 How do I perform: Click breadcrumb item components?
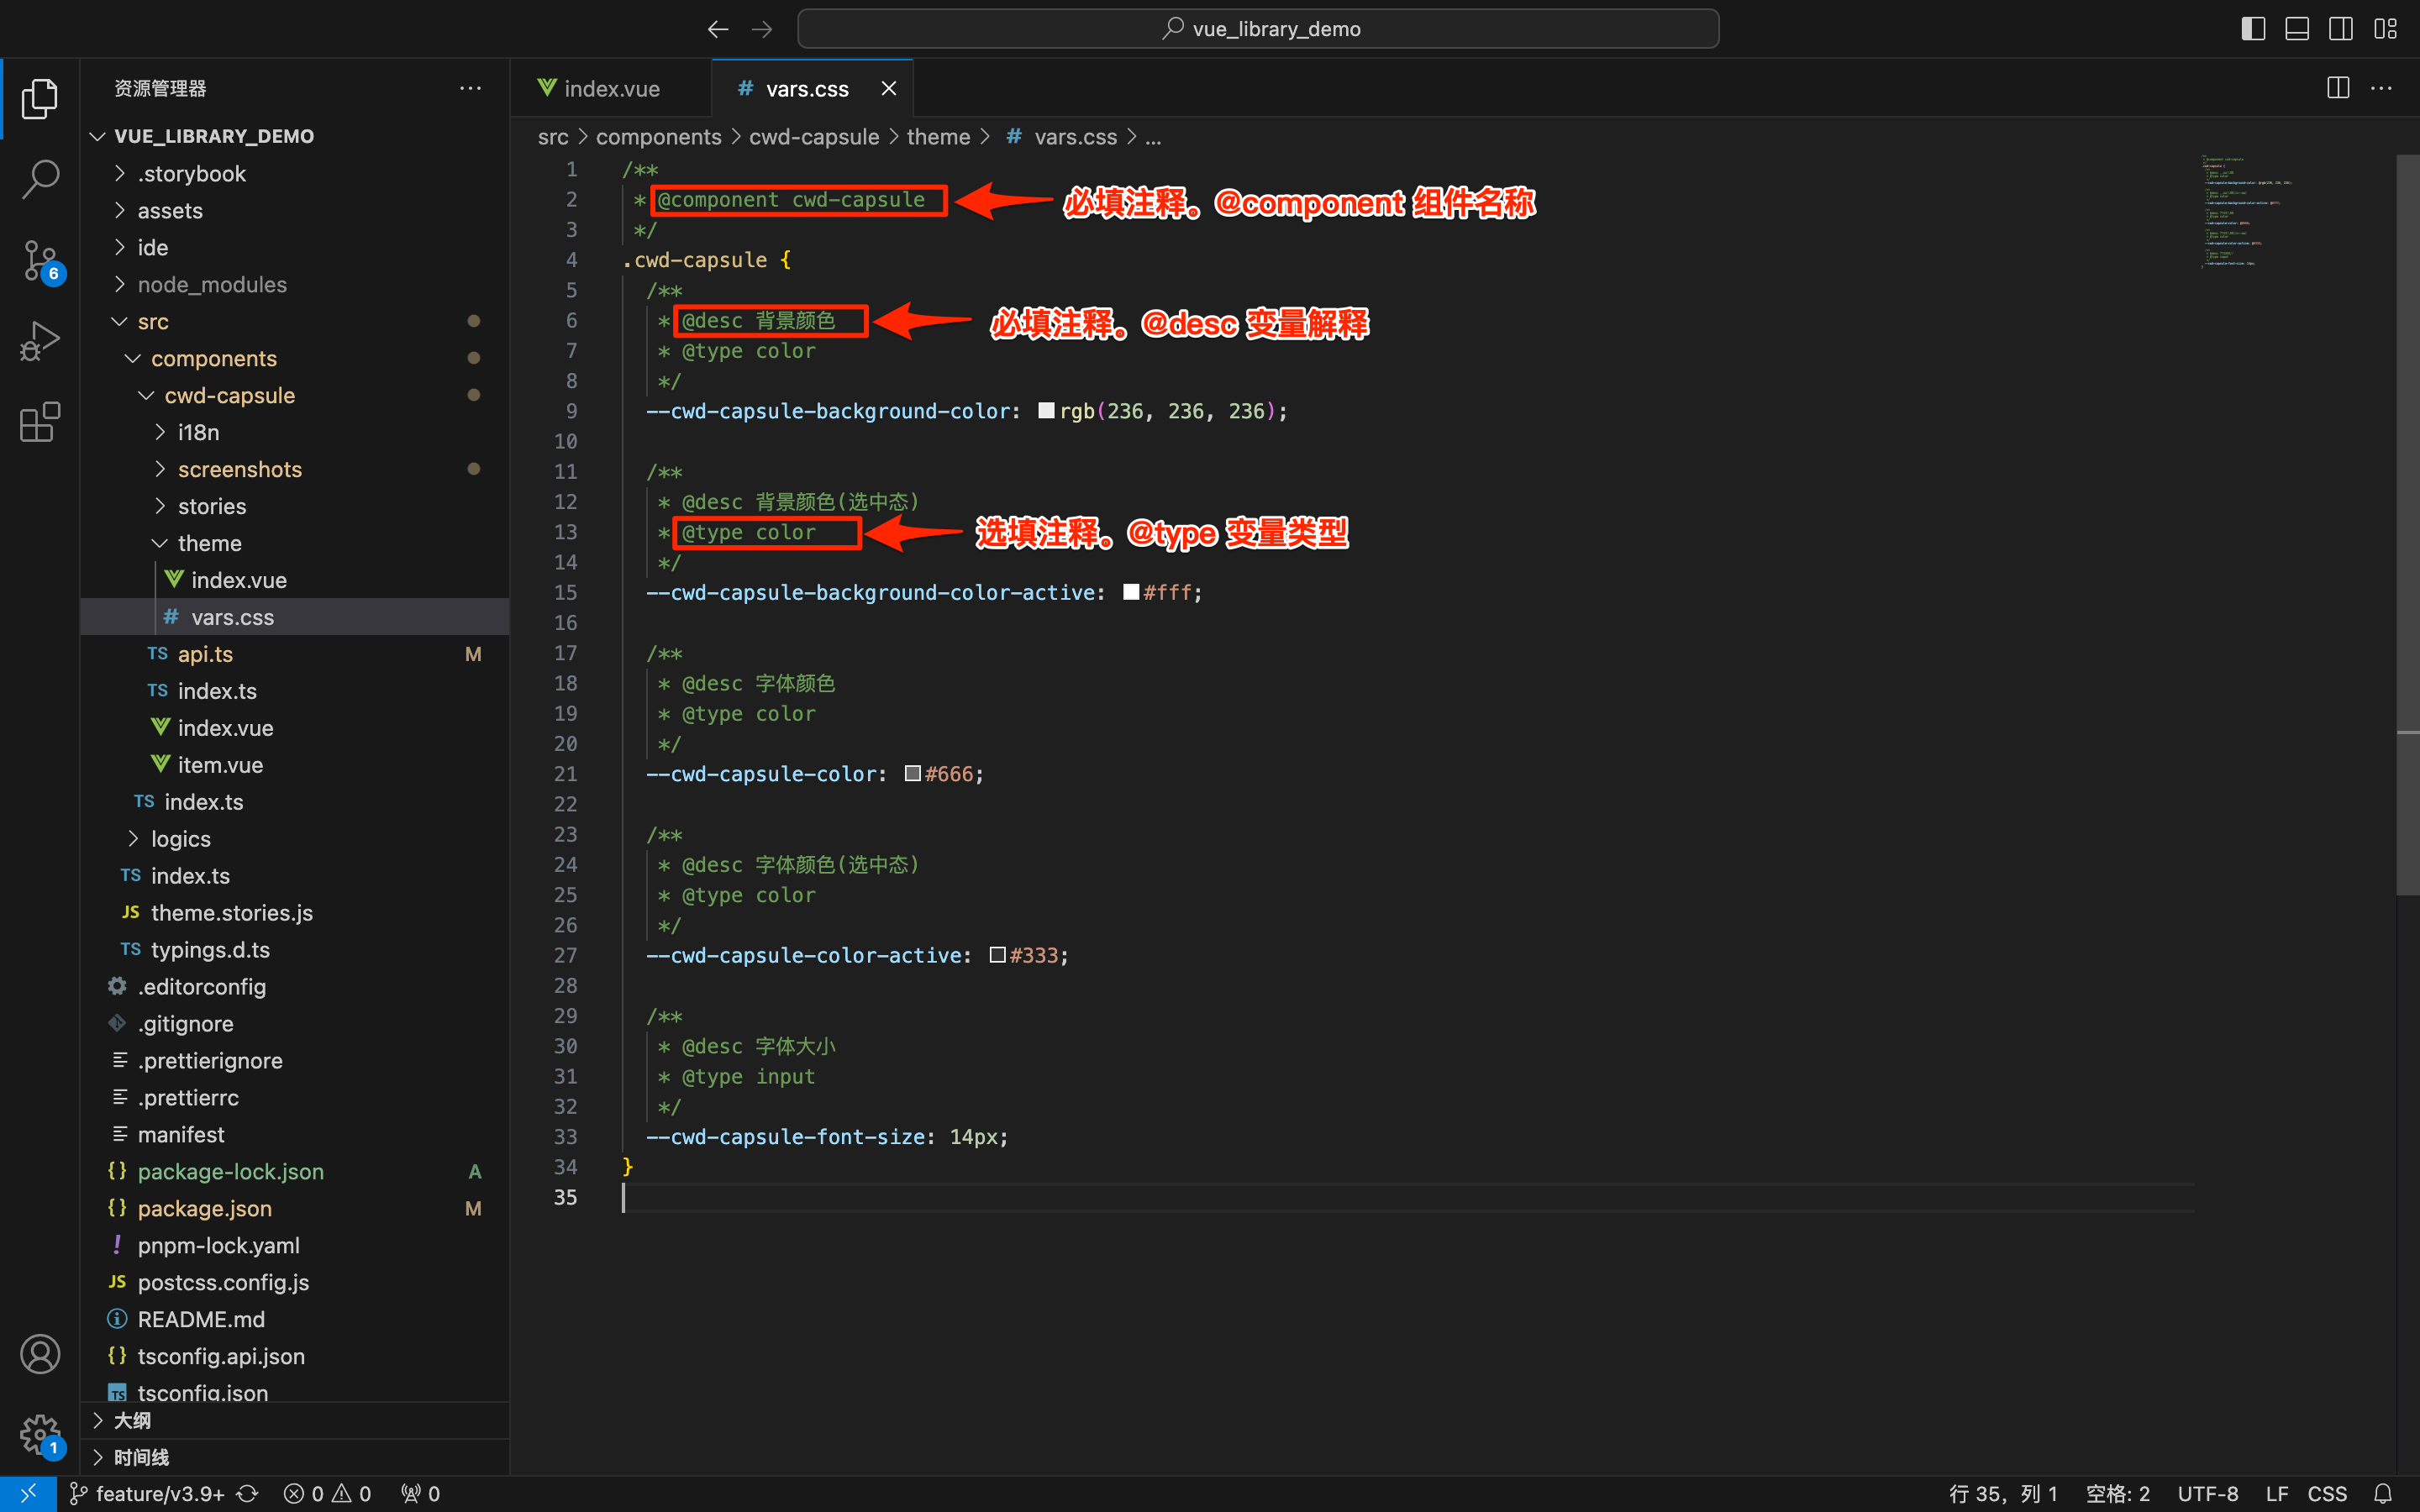[x=658, y=137]
